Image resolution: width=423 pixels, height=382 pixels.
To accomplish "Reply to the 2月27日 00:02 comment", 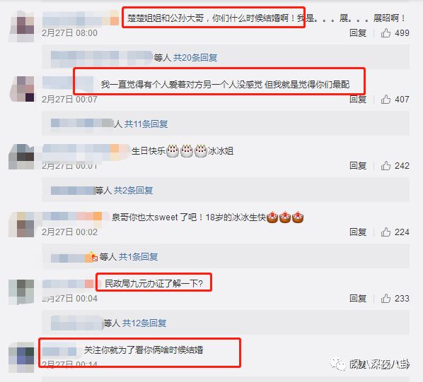I will point(358,232).
